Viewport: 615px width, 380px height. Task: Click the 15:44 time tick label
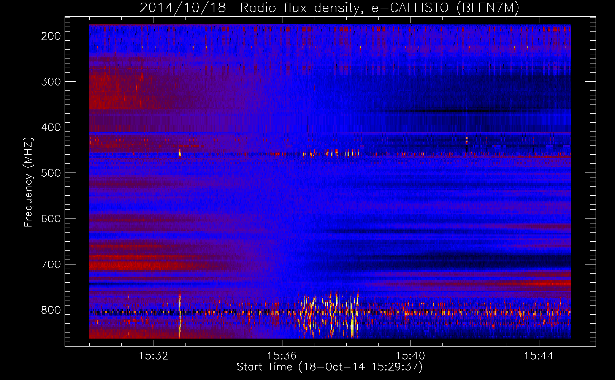click(x=539, y=356)
